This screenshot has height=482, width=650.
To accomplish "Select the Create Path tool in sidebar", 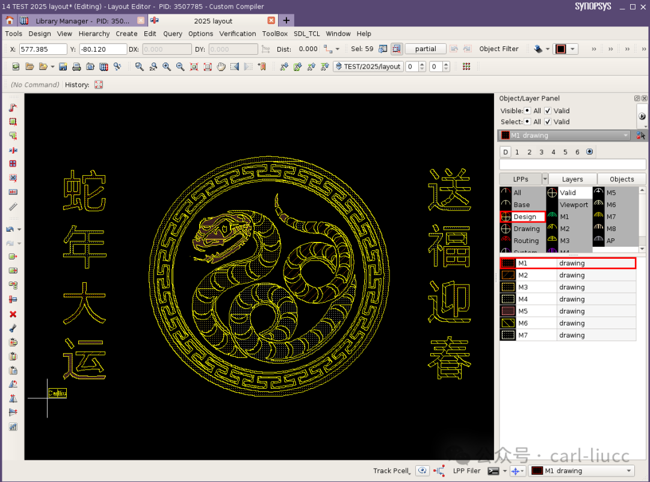I will [x=13, y=108].
